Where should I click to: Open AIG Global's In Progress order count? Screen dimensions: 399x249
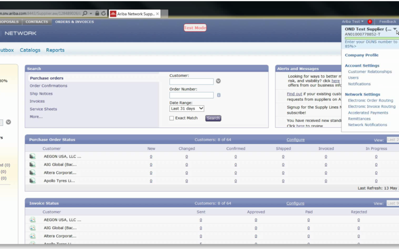coord(376,165)
